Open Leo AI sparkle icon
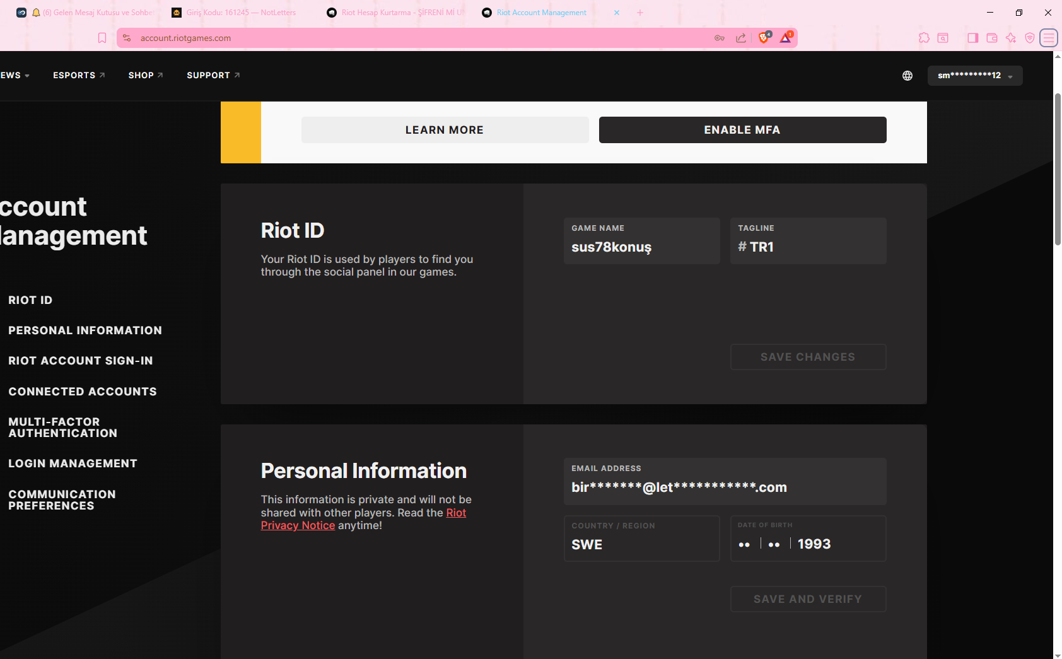The image size is (1062, 659). (x=1011, y=38)
